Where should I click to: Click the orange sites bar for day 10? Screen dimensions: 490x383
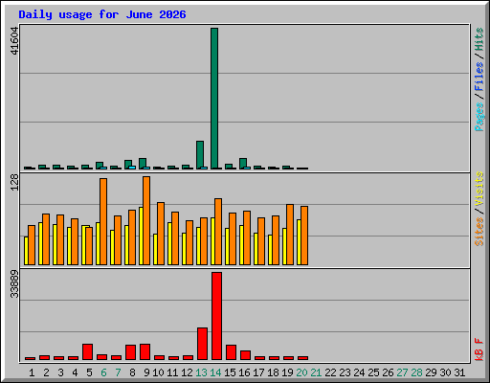coord(161,234)
